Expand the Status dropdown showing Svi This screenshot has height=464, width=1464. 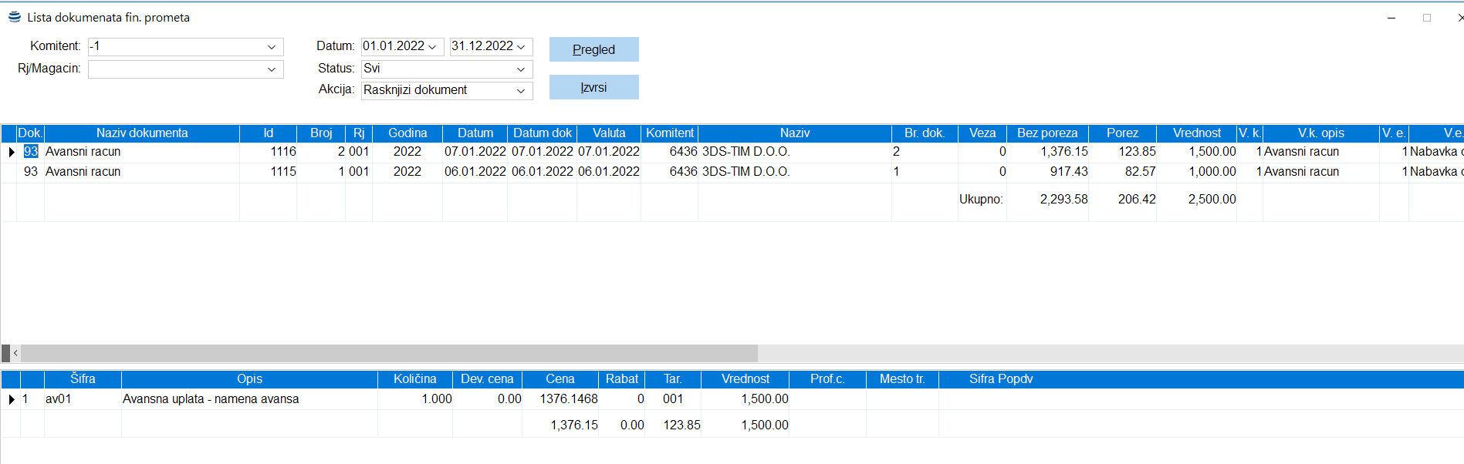click(x=521, y=69)
